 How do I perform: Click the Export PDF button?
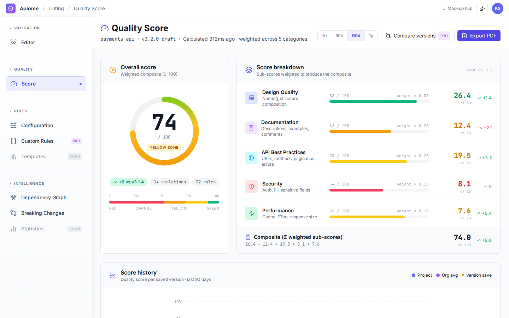coord(479,36)
